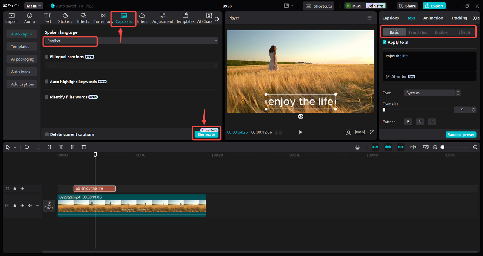Enable the Bilingual captions checkbox
The height and width of the screenshot is (256, 483).
click(46, 57)
